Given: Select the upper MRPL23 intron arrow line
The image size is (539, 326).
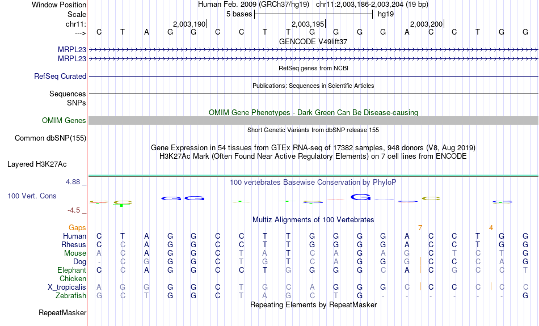Looking at the screenshot, I should [x=314, y=50].
